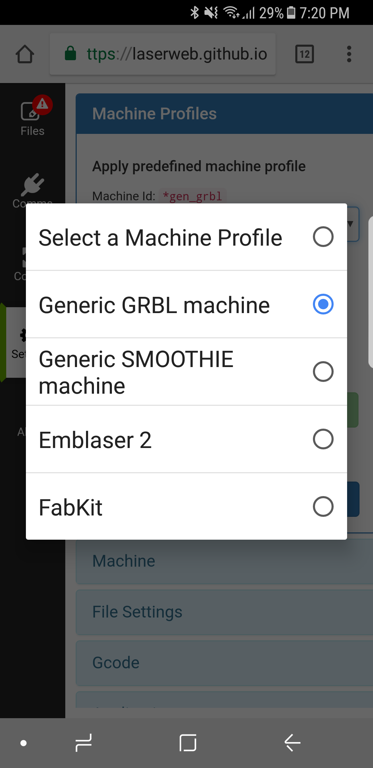Expand the Machine settings section
Viewport: 373px width, 768px height.
coord(224,561)
